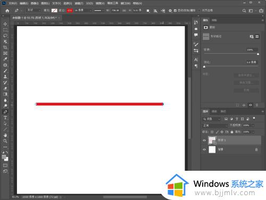The image size is (266, 200).
Task: Hide the background layer eye icon
Action: (x=204, y=149)
